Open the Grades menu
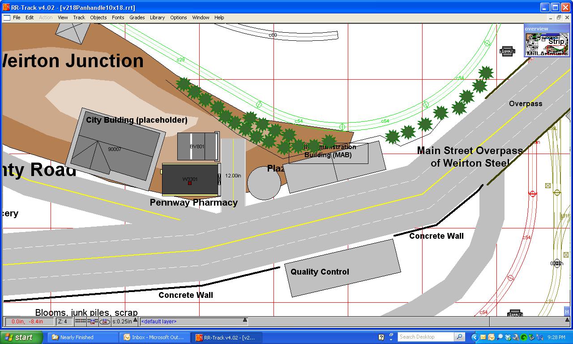Screen dimensions: 573x344 pyautogui.click(x=137, y=17)
